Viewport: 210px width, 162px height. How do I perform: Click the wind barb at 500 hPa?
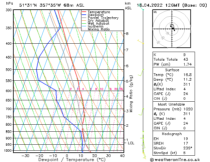(x=141, y=73)
